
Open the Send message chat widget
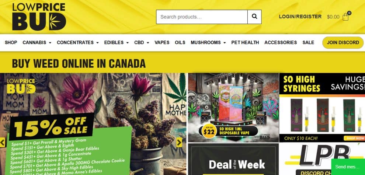348,167
